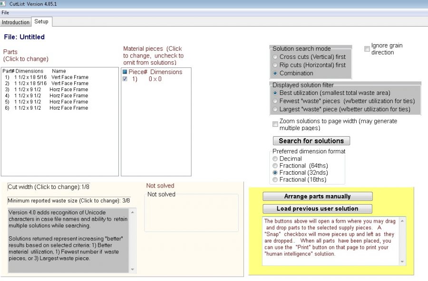Click the Search for solutions button
Image resolution: width=428 pixels, height=281 pixels.
tap(311, 141)
